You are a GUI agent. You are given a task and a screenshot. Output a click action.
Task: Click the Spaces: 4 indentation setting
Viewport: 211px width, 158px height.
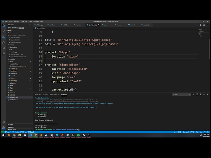click(186, 132)
